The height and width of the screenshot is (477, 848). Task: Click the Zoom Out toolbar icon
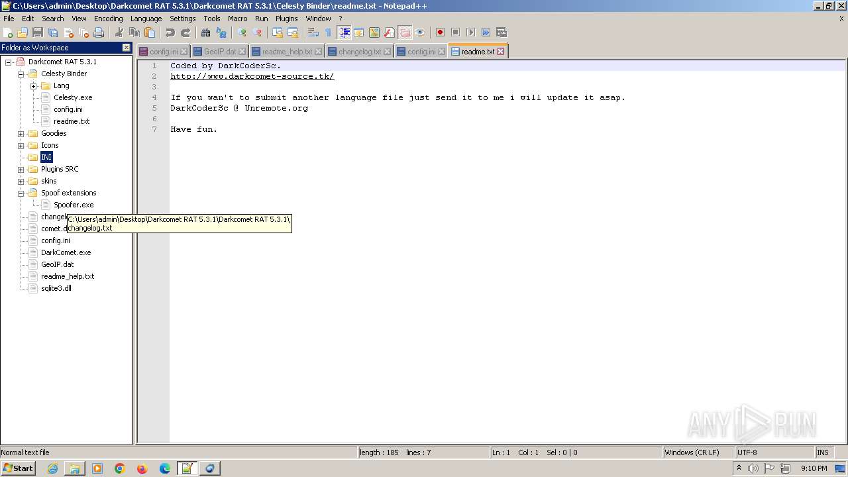(257, 32)
